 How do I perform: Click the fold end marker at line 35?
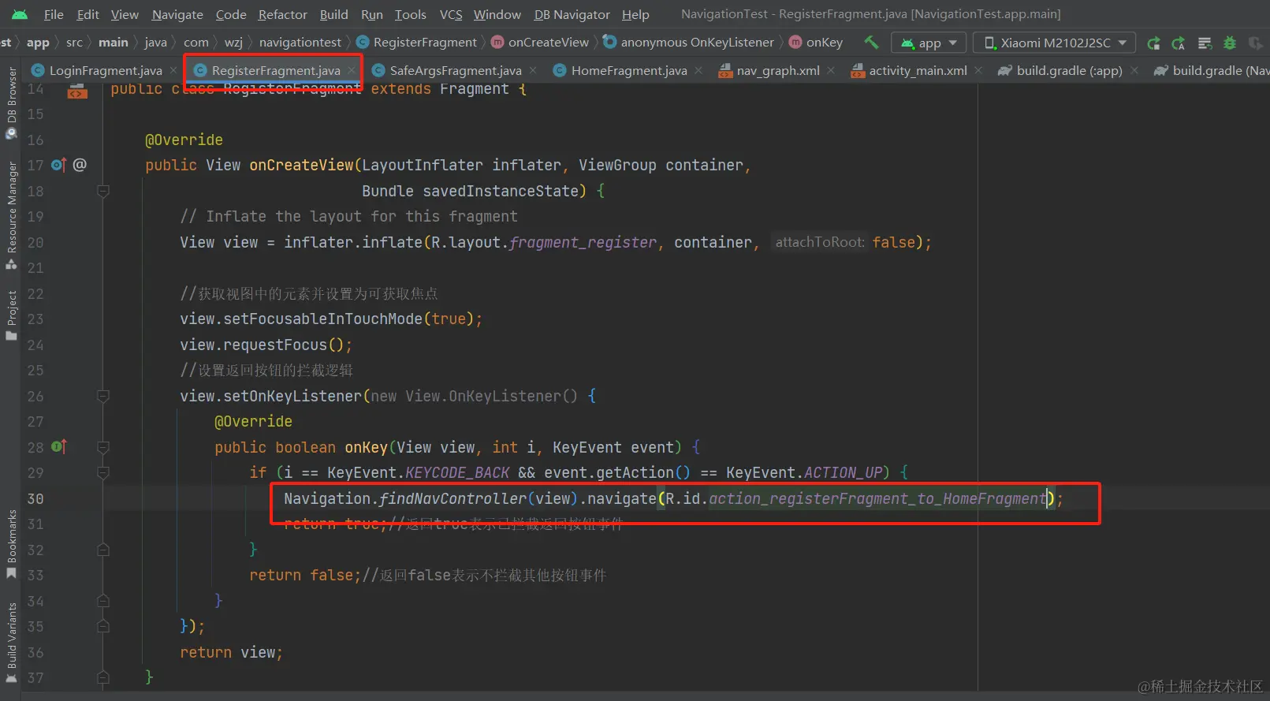[102, 627]
